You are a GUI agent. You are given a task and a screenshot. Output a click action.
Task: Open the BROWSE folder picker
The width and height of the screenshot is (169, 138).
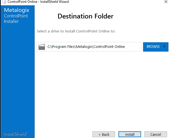(x=156, y=47)
